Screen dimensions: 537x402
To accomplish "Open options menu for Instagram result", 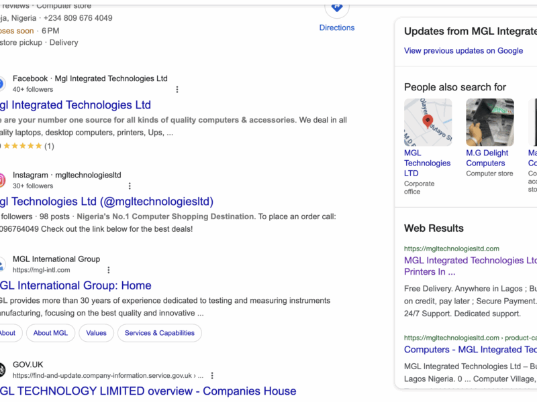I will (x=130, y=186).
